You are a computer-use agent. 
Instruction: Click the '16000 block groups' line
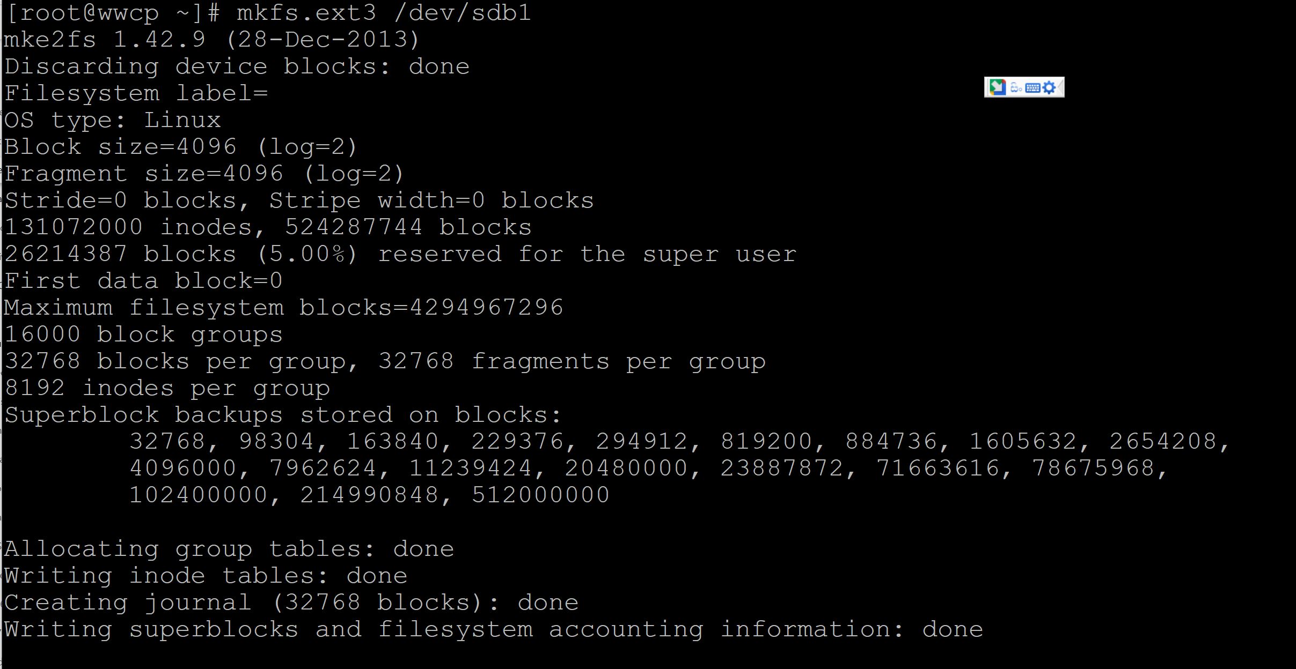(x=143, y=334)
